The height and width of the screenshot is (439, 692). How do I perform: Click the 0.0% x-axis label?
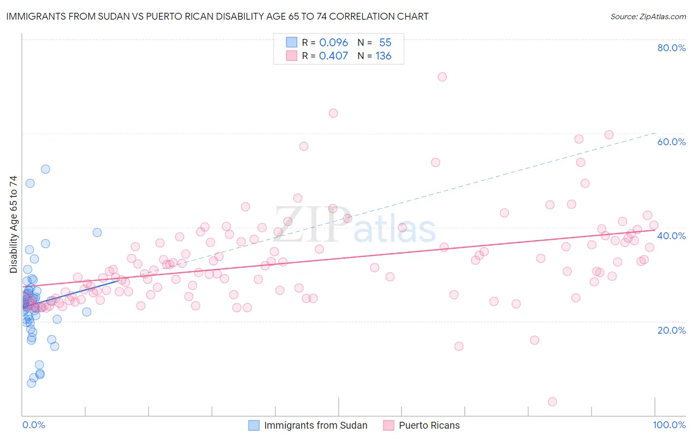(33, 425)
